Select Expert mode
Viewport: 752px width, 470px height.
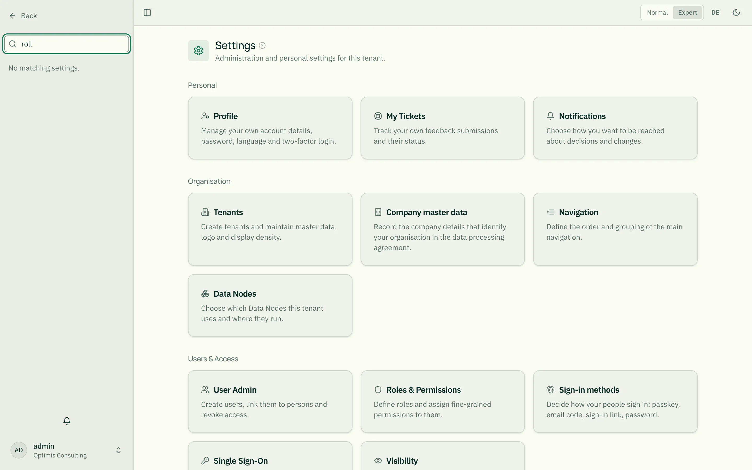click(x=687, y=13)
